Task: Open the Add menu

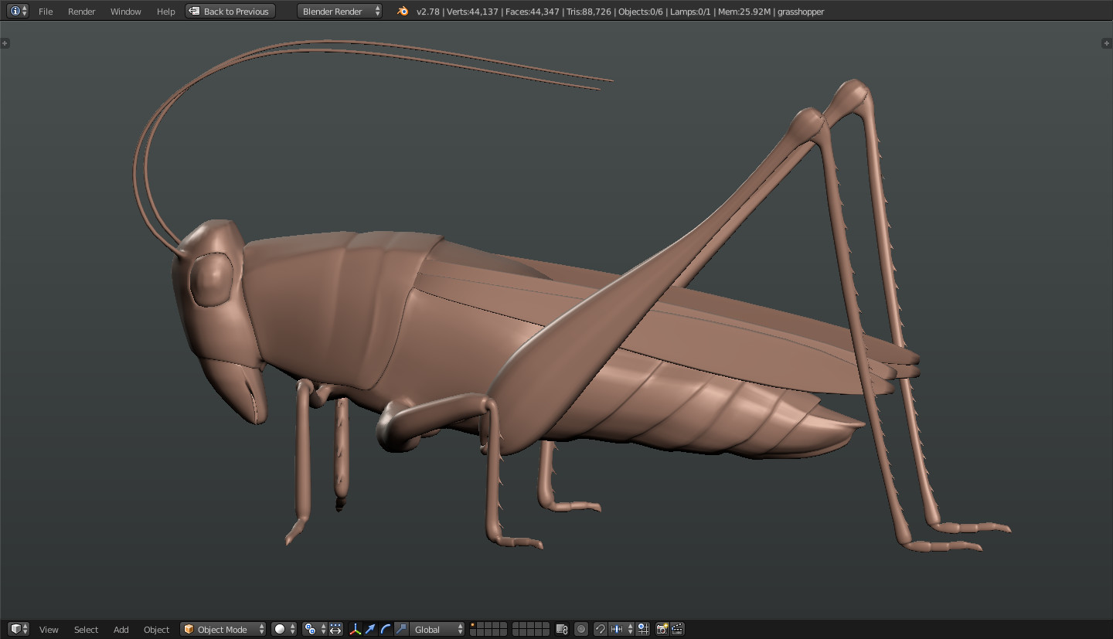Action: 121,630
